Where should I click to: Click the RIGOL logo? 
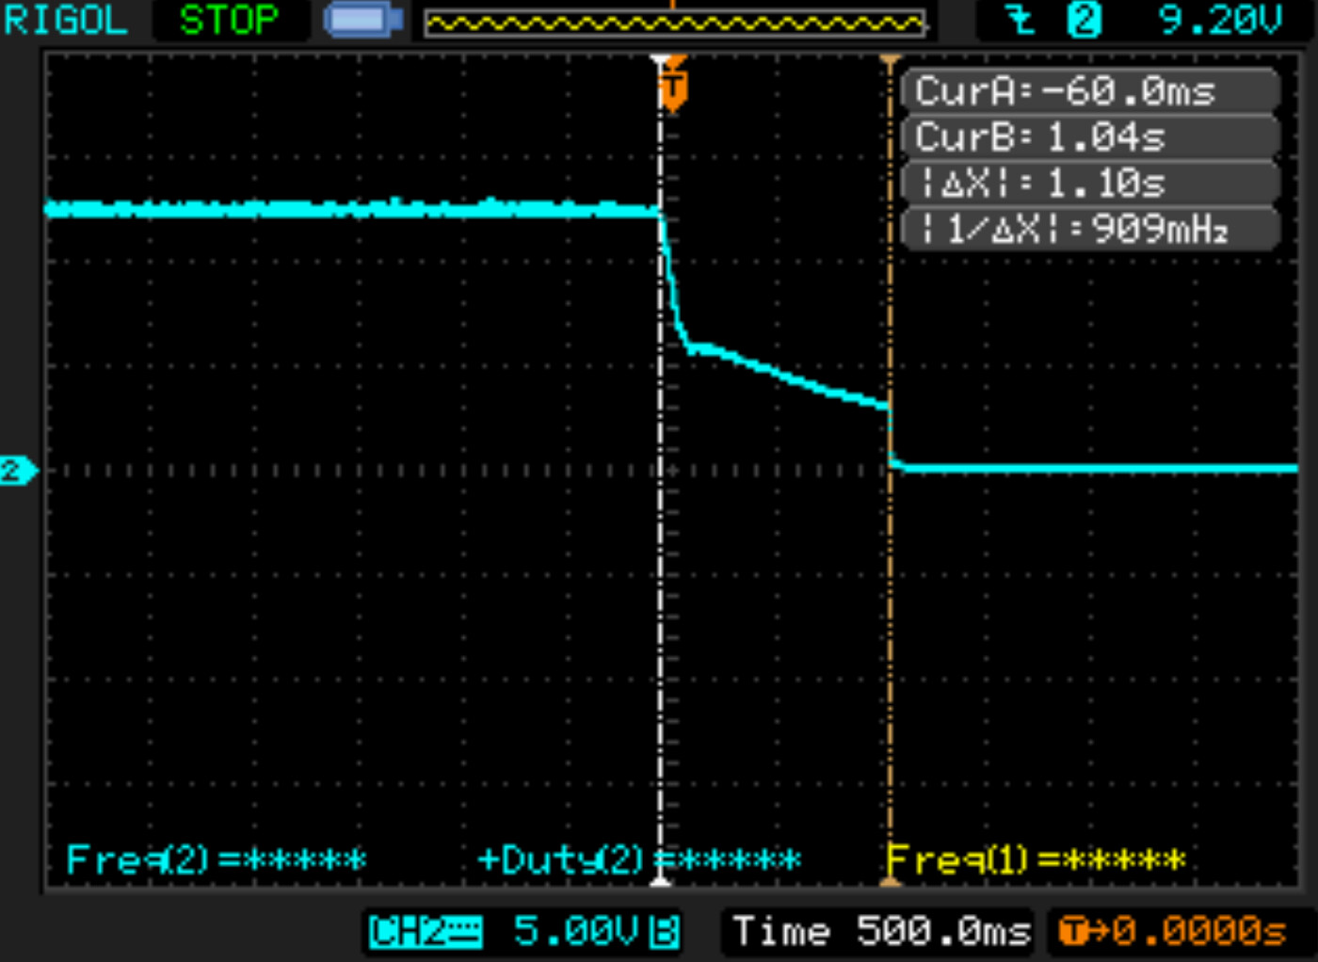(x=65, y=20)
